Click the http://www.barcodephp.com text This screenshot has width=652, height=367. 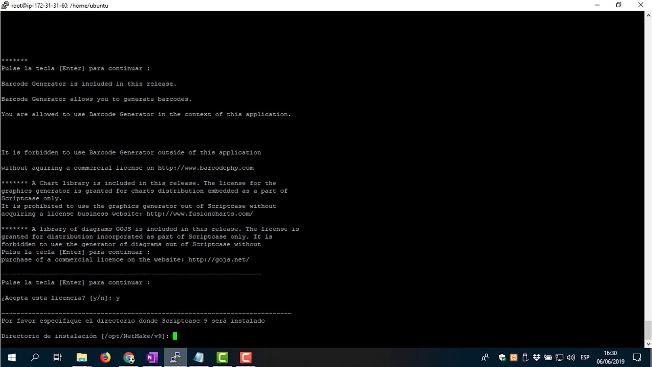pos(205,168)
